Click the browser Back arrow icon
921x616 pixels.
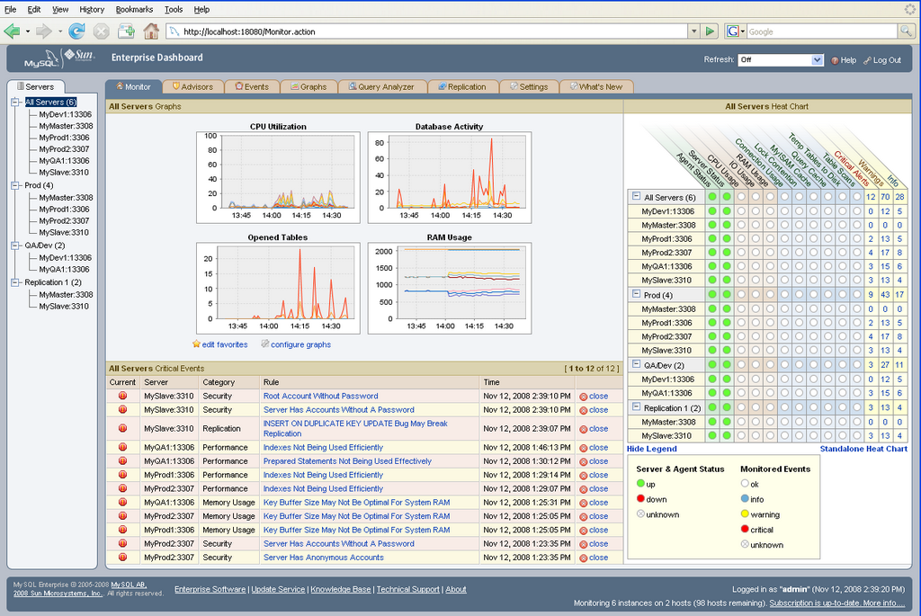[x=12, y=31]
